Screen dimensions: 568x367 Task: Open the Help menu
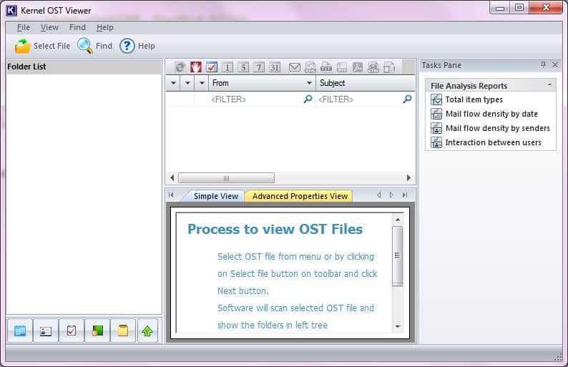(104, 27)
